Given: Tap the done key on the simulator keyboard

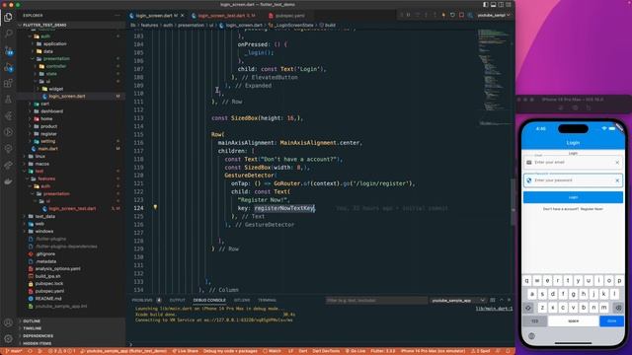Looking at the screenshot, I should (611, 321).
